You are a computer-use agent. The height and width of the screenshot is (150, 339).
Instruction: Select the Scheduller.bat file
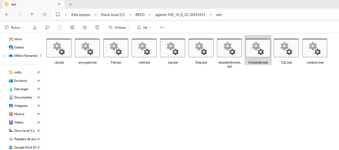pos(258,50)
